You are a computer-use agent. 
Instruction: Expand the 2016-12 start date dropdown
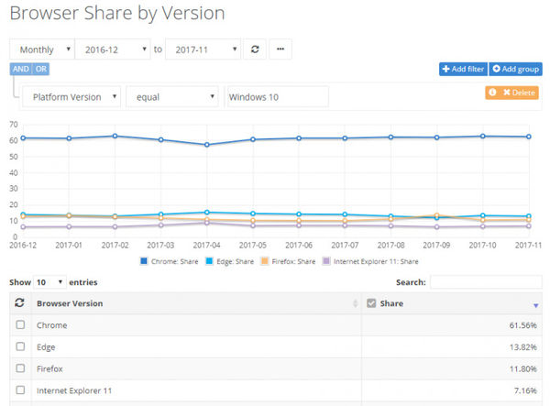point(112,49)
